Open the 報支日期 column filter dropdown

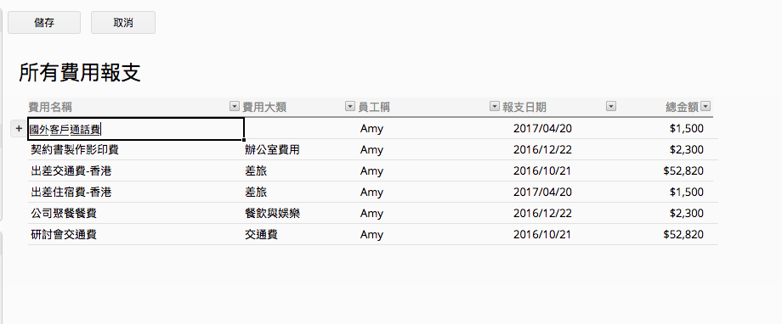coord(610,107)
